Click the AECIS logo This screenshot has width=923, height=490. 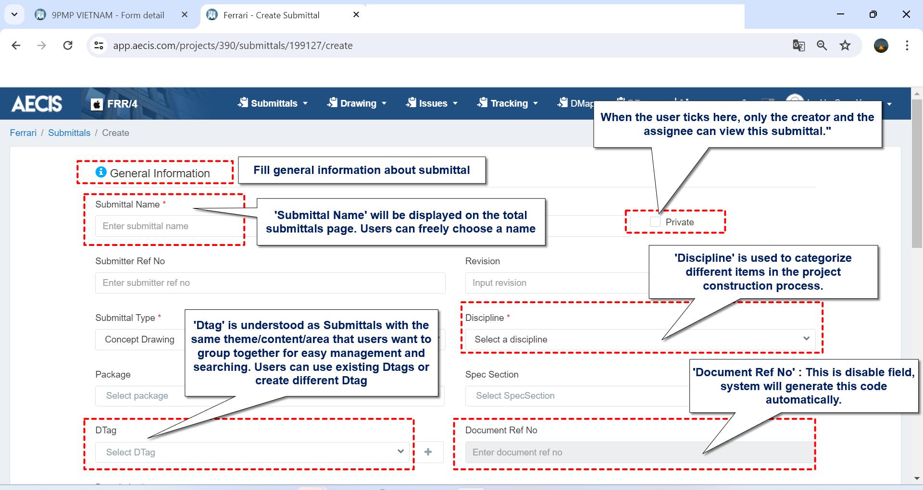coord(37,103)
